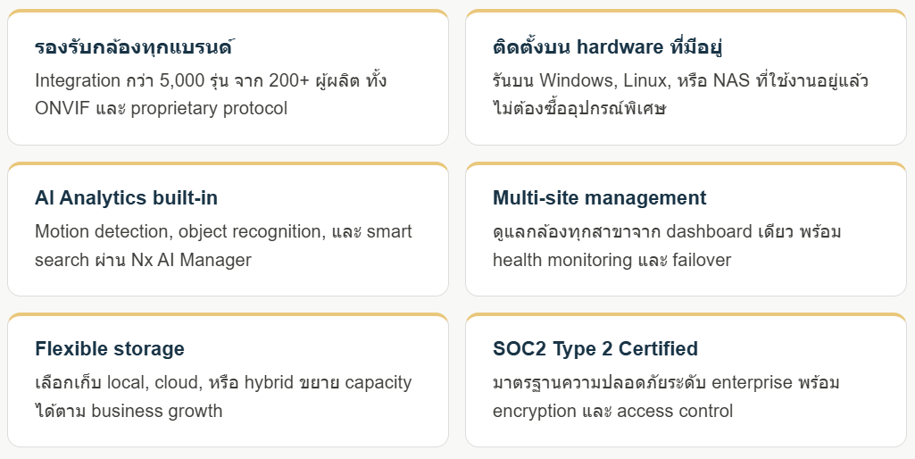Click the AI Analytics built-in heading
The image size is (915, 459).
(126, 198)
